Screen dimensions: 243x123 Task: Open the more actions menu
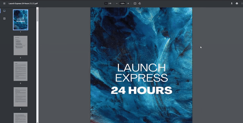click(242, 3)
